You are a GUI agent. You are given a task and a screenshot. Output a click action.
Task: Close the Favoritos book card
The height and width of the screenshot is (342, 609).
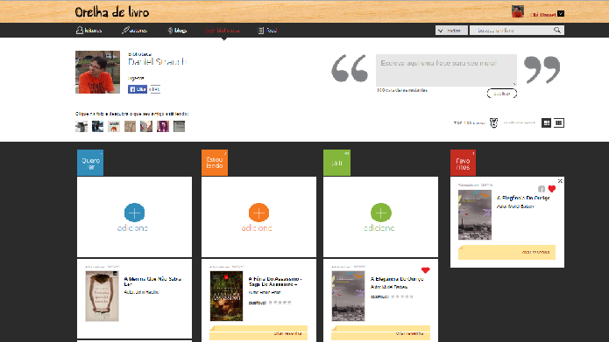[560, 181]
